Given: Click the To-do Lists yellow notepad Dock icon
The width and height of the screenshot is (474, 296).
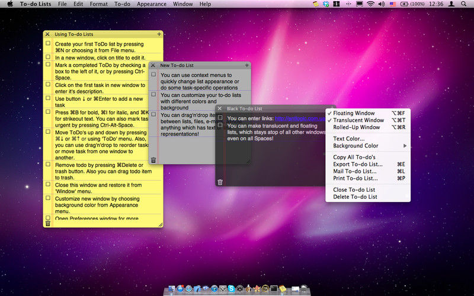Looking at the screenshot, I should 283,288.
